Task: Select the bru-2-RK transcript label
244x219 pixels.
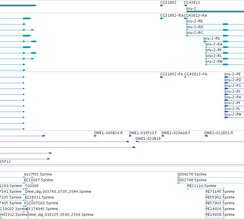Action: click(x=212, y=39)
